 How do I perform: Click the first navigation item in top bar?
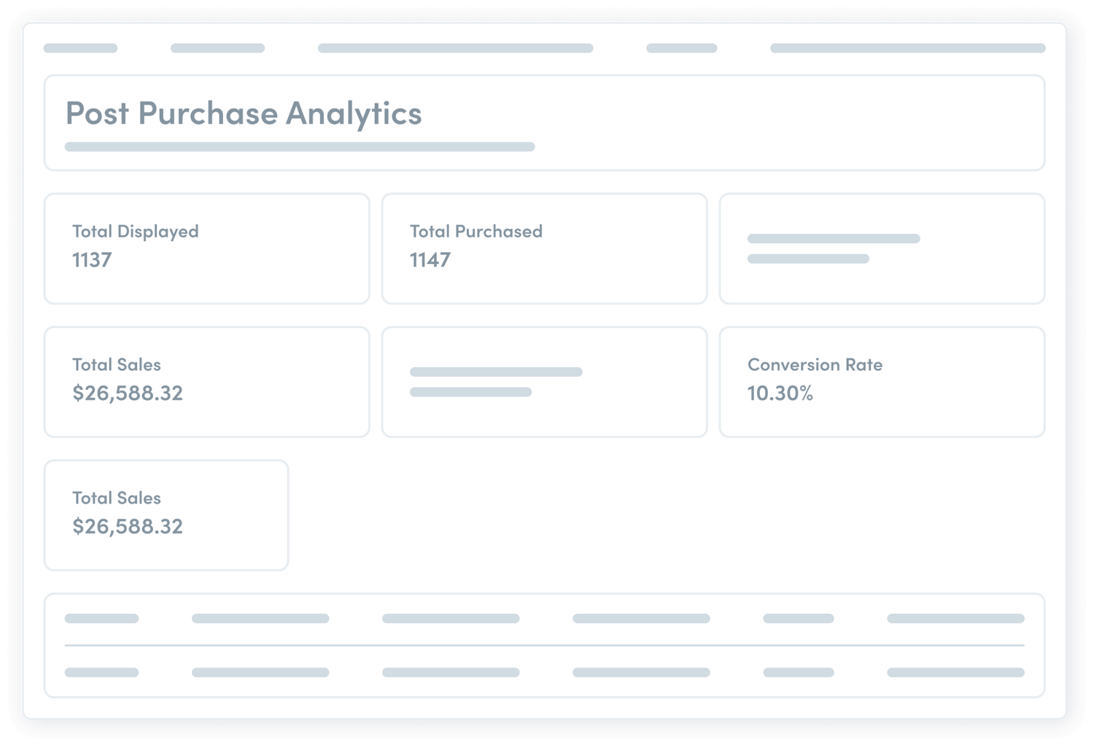click(81, 48)
